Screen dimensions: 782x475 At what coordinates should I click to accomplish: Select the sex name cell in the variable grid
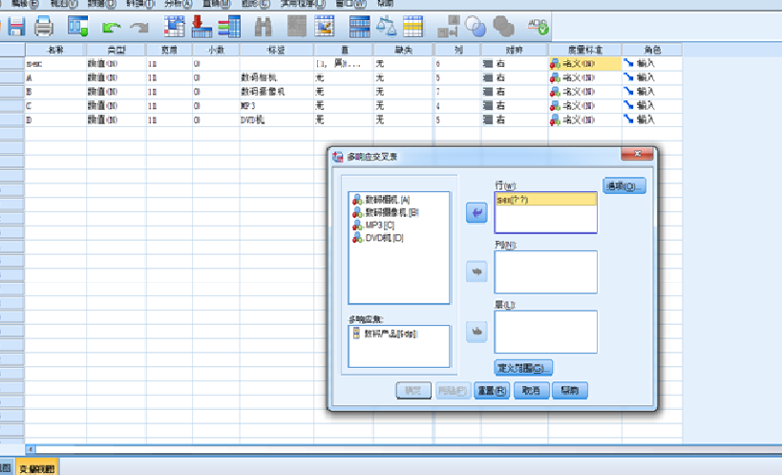click(x=55, y=64)
